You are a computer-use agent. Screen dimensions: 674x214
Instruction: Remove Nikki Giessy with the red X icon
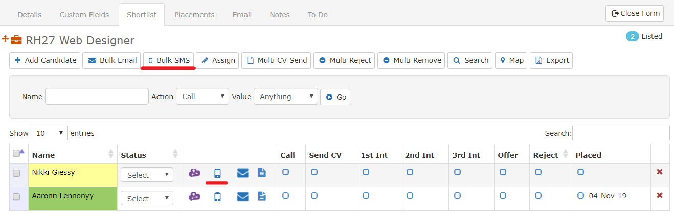tap(660, 172)
